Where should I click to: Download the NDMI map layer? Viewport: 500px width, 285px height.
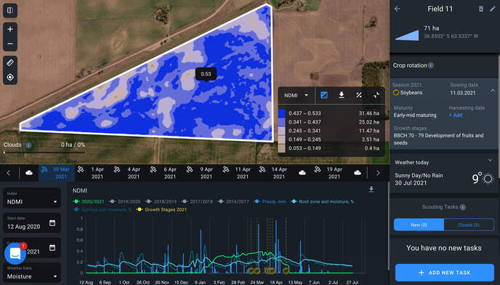coord(341,95)
